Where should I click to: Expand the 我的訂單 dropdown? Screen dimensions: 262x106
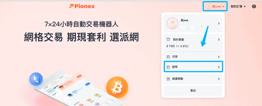238,6
